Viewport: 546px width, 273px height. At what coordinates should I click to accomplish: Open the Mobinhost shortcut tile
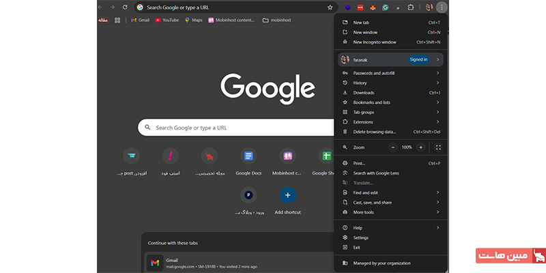[287, 162]
